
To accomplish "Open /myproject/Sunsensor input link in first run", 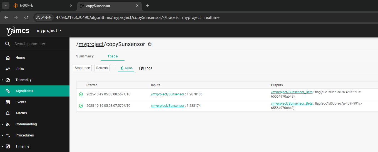I will 167,94.
